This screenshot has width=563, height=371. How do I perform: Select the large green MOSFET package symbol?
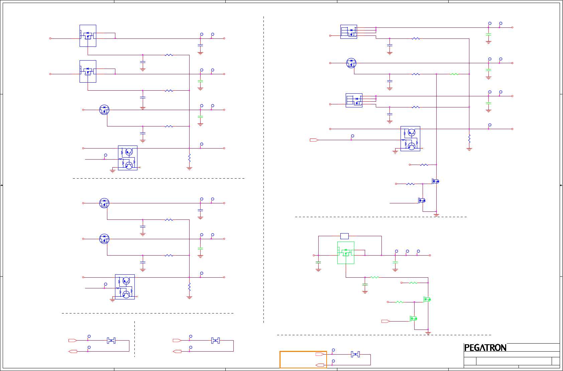point(346,253)
